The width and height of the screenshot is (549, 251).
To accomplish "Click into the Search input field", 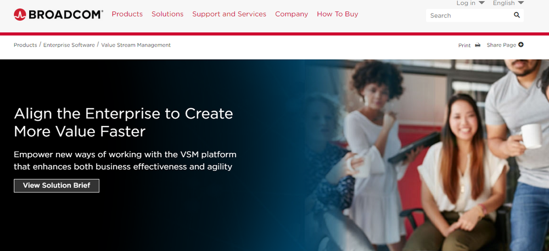I will [x=469, y=15].
